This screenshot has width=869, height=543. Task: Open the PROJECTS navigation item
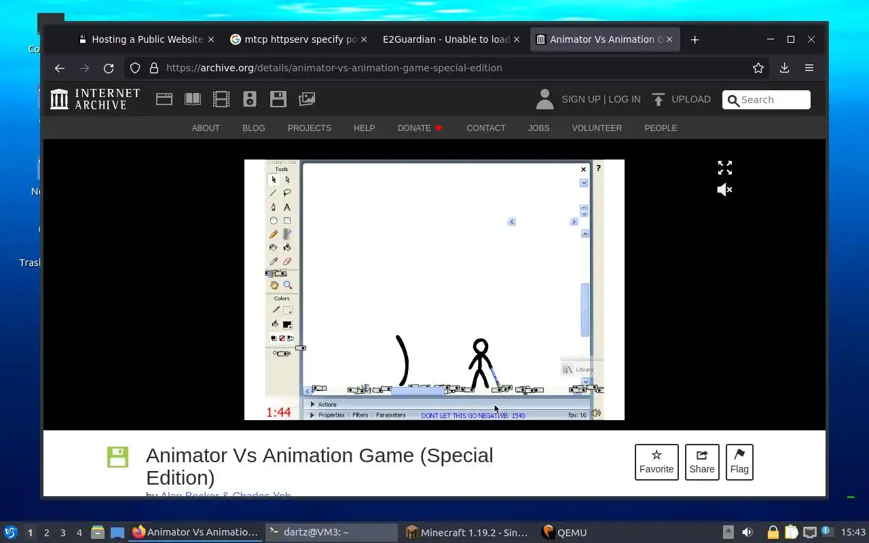(310, 128)
